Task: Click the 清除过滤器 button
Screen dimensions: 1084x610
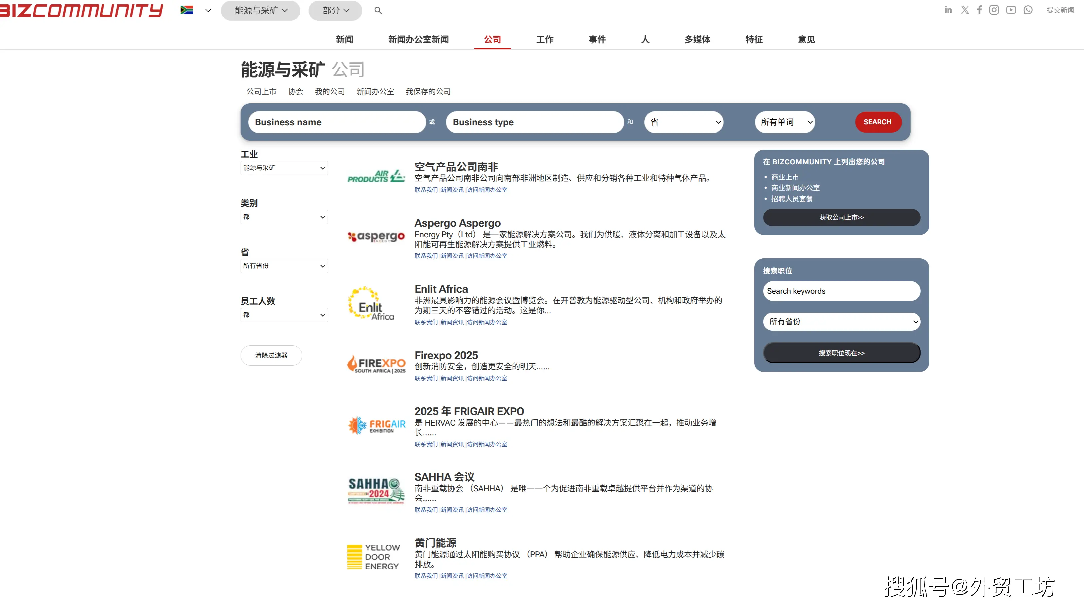Action: click(x=271, y=355)
